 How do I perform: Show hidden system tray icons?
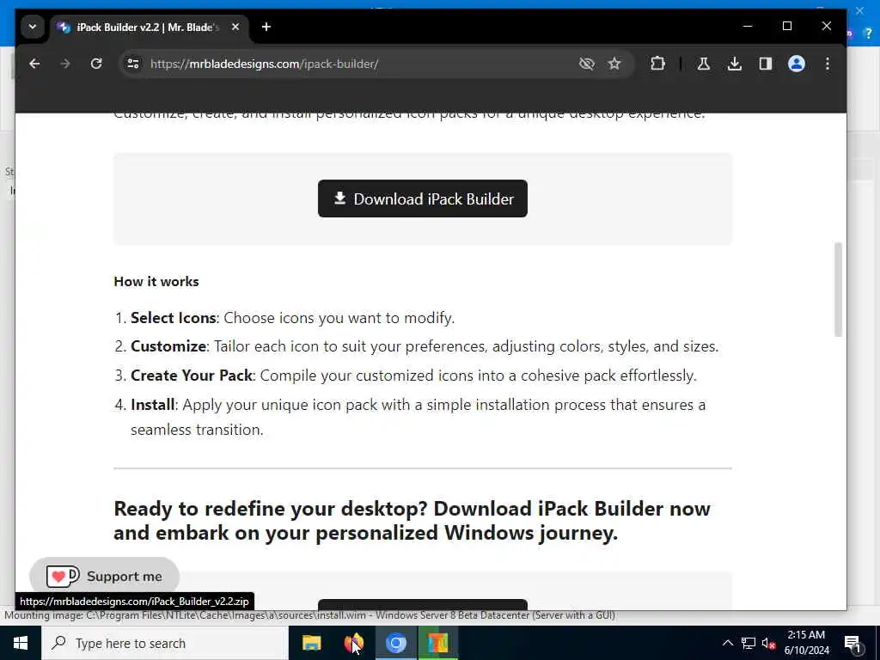tap(727, 643)
